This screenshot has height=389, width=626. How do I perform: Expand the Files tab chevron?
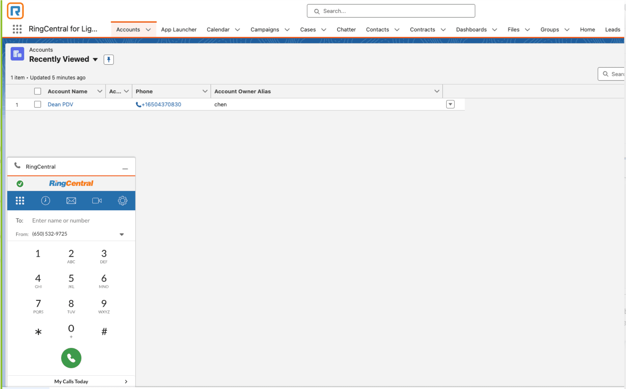tap(527, 30)
